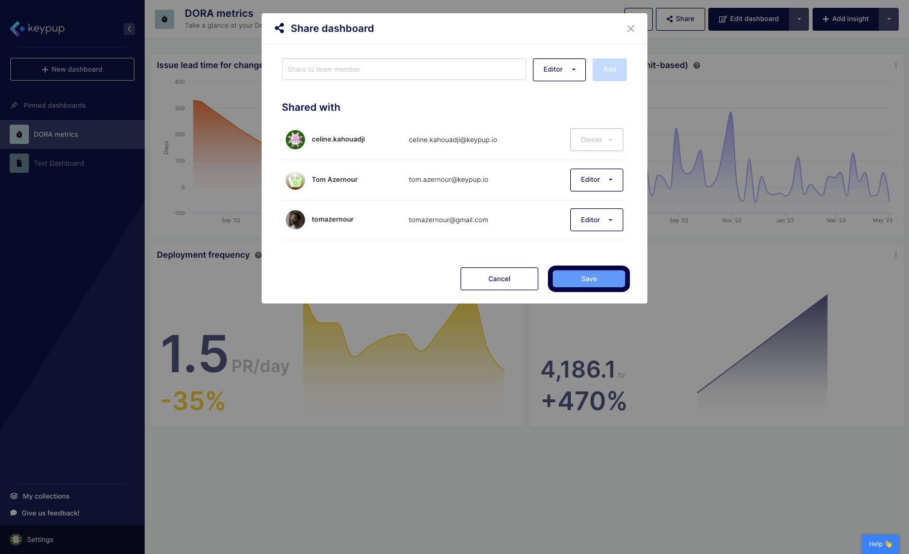Click the keypup logo
The width and height of the screenshot is (909, 554).
[37, 28]
